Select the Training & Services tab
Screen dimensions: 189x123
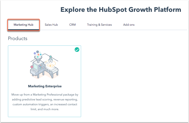pos(99,25)
